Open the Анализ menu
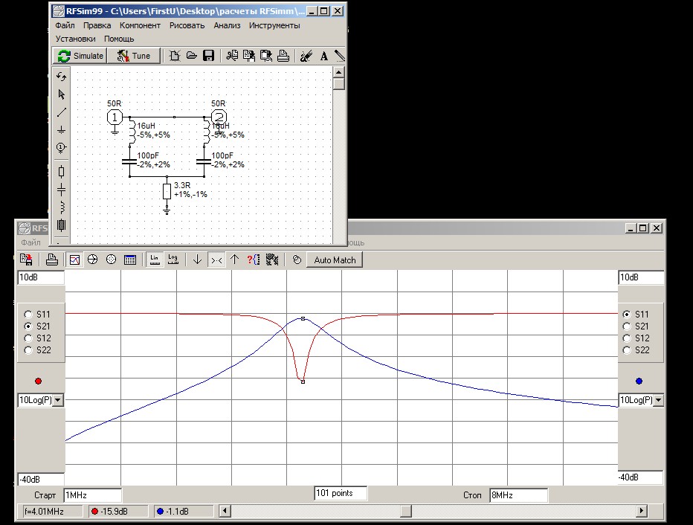The image size is (693, 525). [227, 25]
